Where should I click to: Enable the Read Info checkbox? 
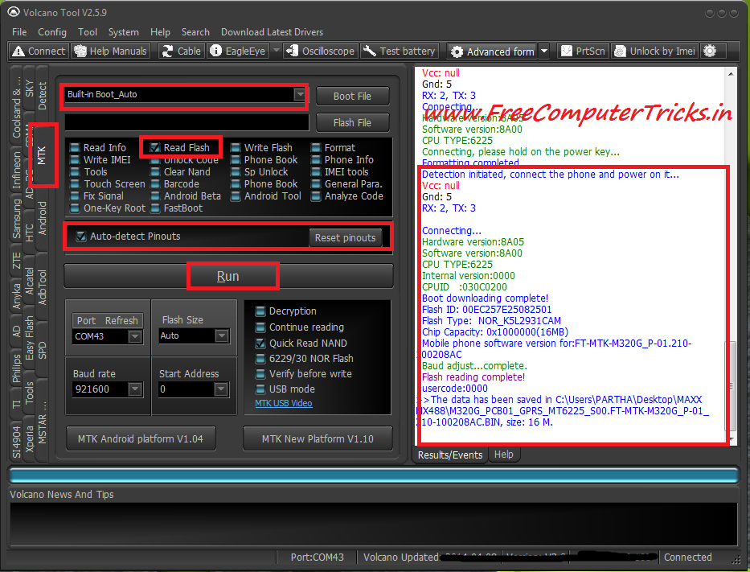point(75,147)
